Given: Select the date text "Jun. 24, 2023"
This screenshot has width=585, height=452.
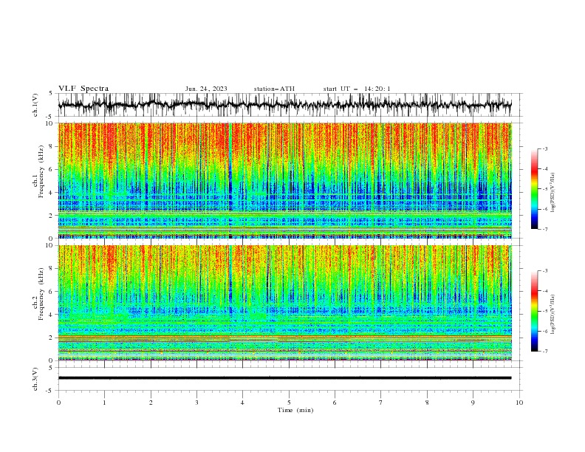Looking at the screenshot, I should tap(206, 89).
